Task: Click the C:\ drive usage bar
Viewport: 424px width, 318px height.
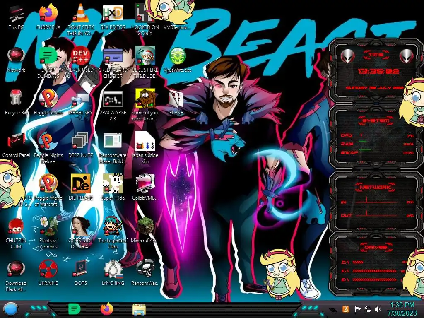Action: (x=374, y=262)
